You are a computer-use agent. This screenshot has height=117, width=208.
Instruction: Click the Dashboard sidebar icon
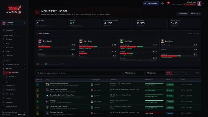[x=3, y=30]
